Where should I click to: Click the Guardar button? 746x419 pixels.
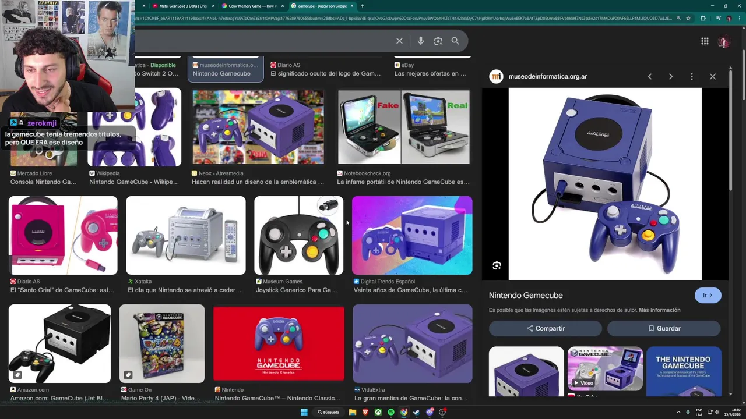tap(664, 328)
